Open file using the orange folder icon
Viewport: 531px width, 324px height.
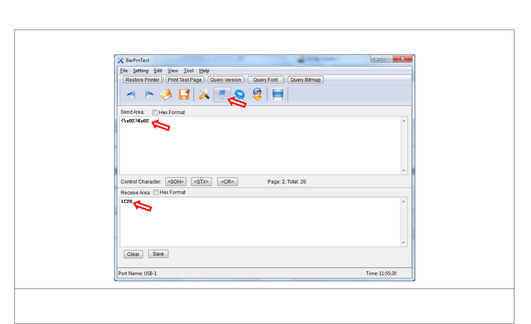[x=166, y=95]
